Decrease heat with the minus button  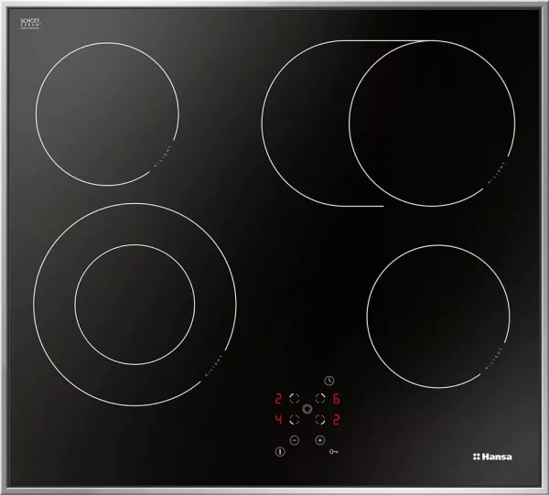(295, 440)
